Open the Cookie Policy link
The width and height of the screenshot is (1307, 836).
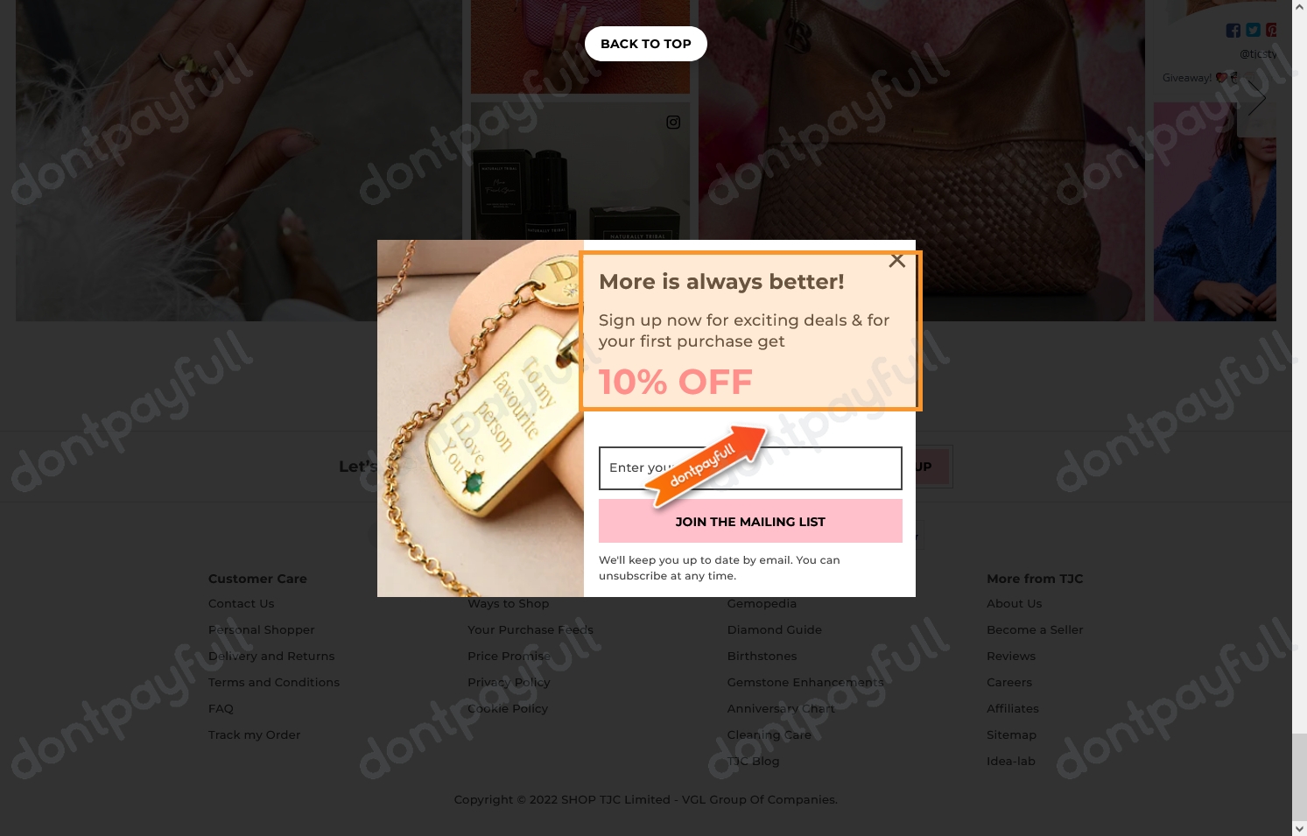[508, 708]
